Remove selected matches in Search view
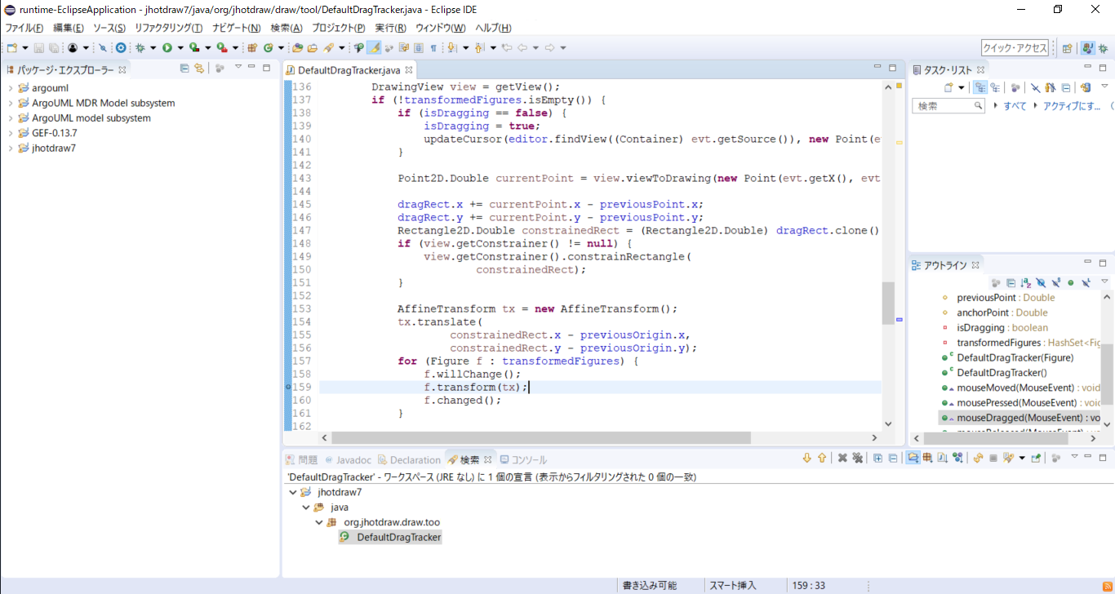1115x594 pixels. pos(842,458)
